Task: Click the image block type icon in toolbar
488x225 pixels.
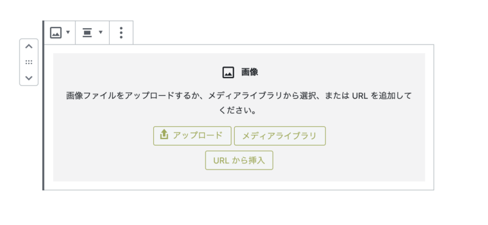Action: coord(56,32)
